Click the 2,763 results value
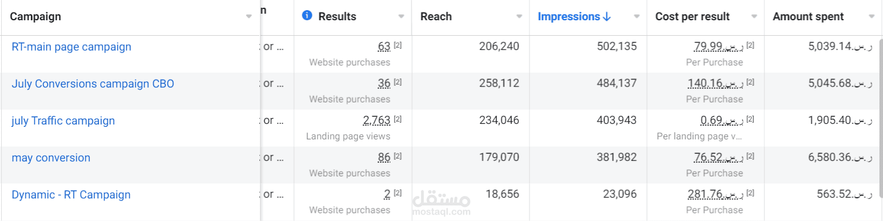 377,120
